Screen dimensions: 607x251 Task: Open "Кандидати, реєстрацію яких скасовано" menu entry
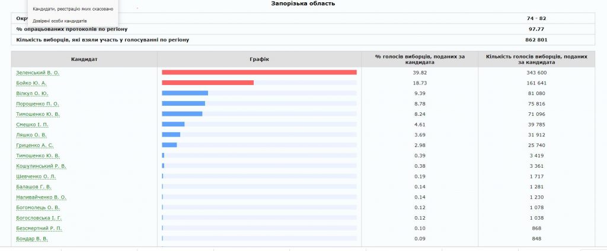(73, 9)
